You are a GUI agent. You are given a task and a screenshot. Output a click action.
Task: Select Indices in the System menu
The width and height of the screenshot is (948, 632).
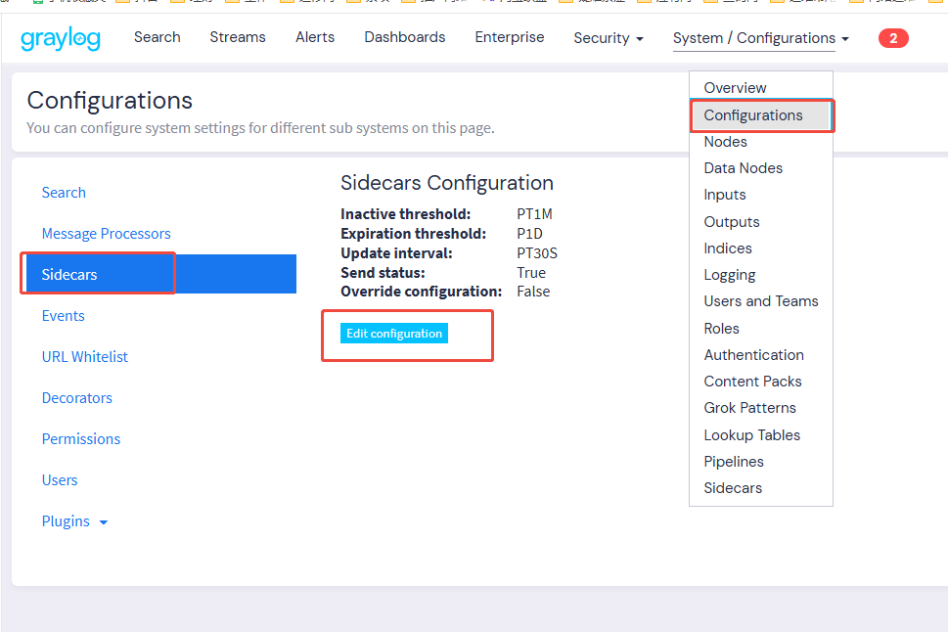728,248
